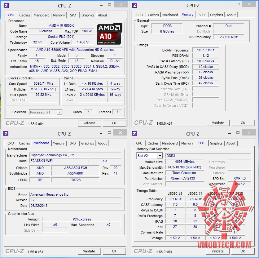Open Memory tab in the top-left CPU window
This screenshot has height=258, width=259.
tap(59, 15)
